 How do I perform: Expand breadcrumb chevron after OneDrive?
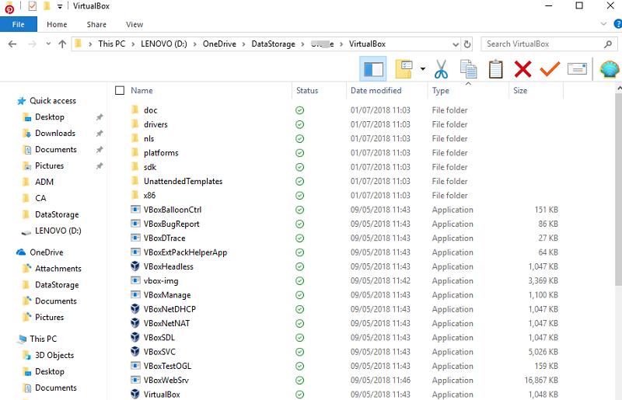point(244,44)
